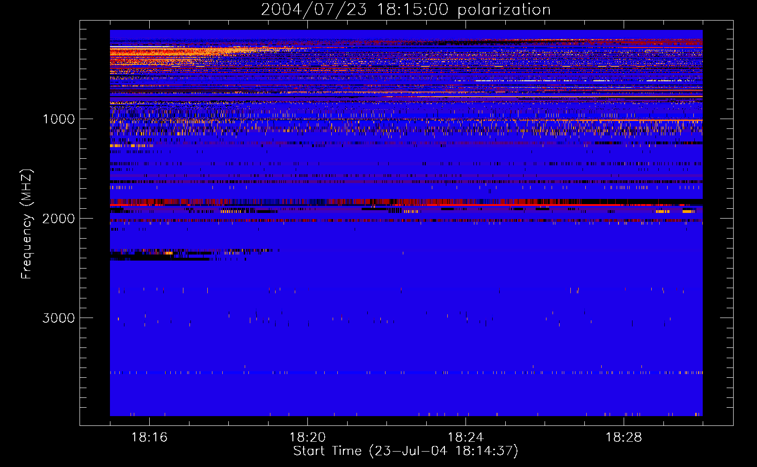This screenshot has height=467, width=757.
Task: Select the 1000 frequency axis label
Action: [59, 119]
